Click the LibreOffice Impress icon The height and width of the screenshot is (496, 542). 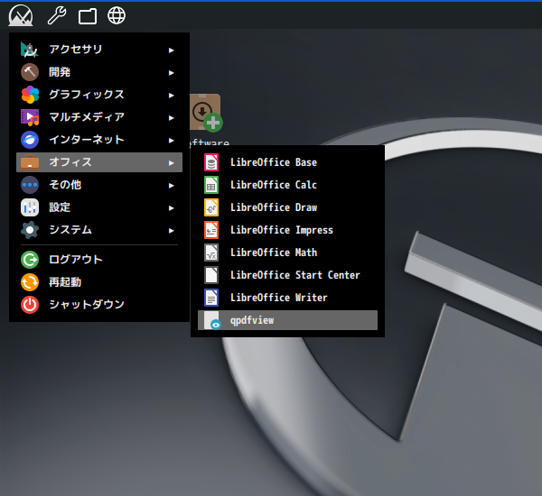coord(211,230)
